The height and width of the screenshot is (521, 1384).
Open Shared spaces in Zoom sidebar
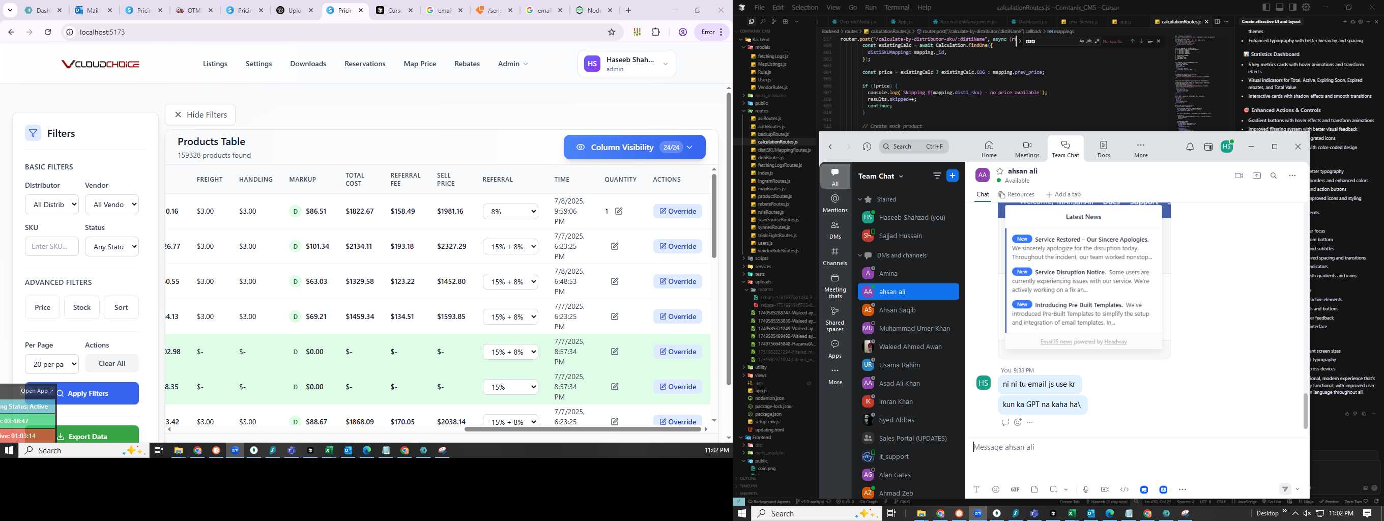(835, 319)
